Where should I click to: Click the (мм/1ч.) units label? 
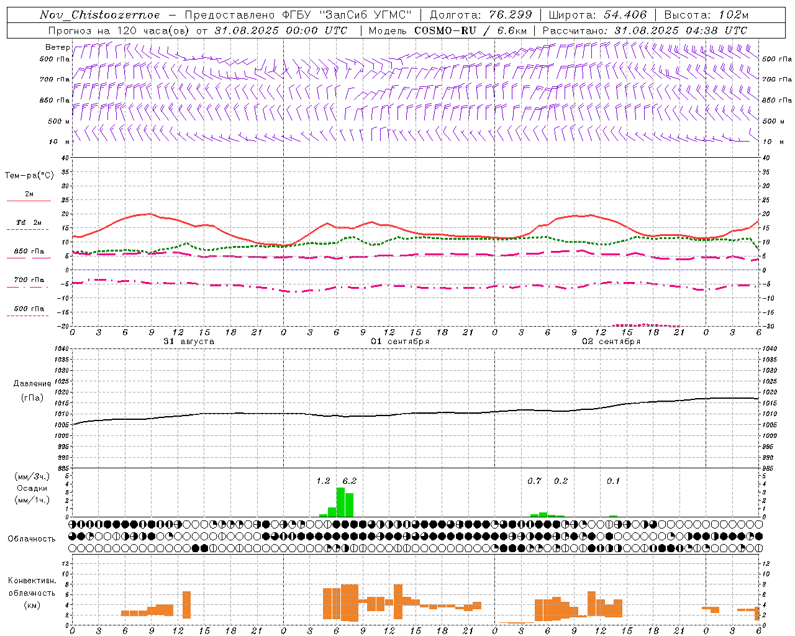pyautogui.click(x=32, y=500)
